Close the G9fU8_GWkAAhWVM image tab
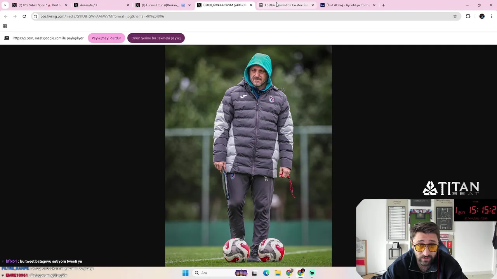 pos(251,5)
